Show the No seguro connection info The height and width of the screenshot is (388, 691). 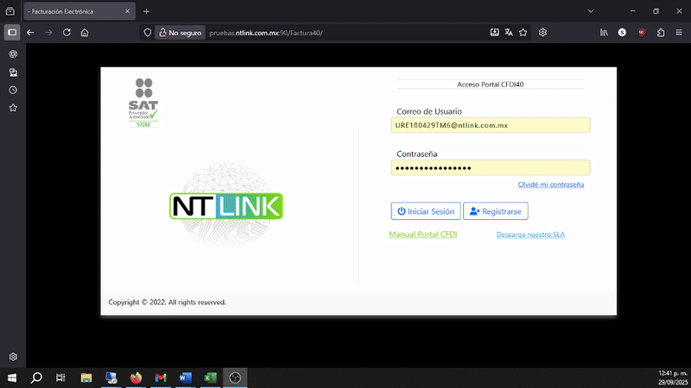180,33
